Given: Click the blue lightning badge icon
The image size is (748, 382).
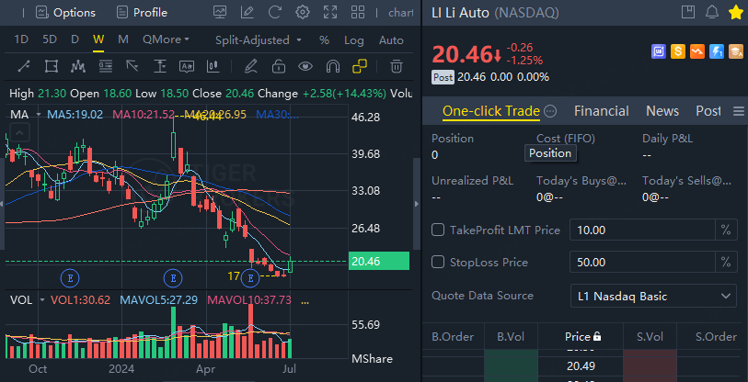Looking at the screenshot, I should click(717, 51).
